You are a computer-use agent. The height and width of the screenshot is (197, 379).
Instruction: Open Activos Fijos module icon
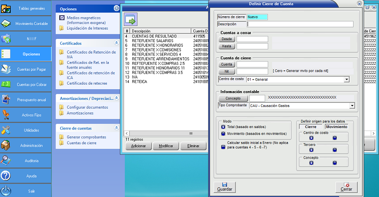[6, 115]
